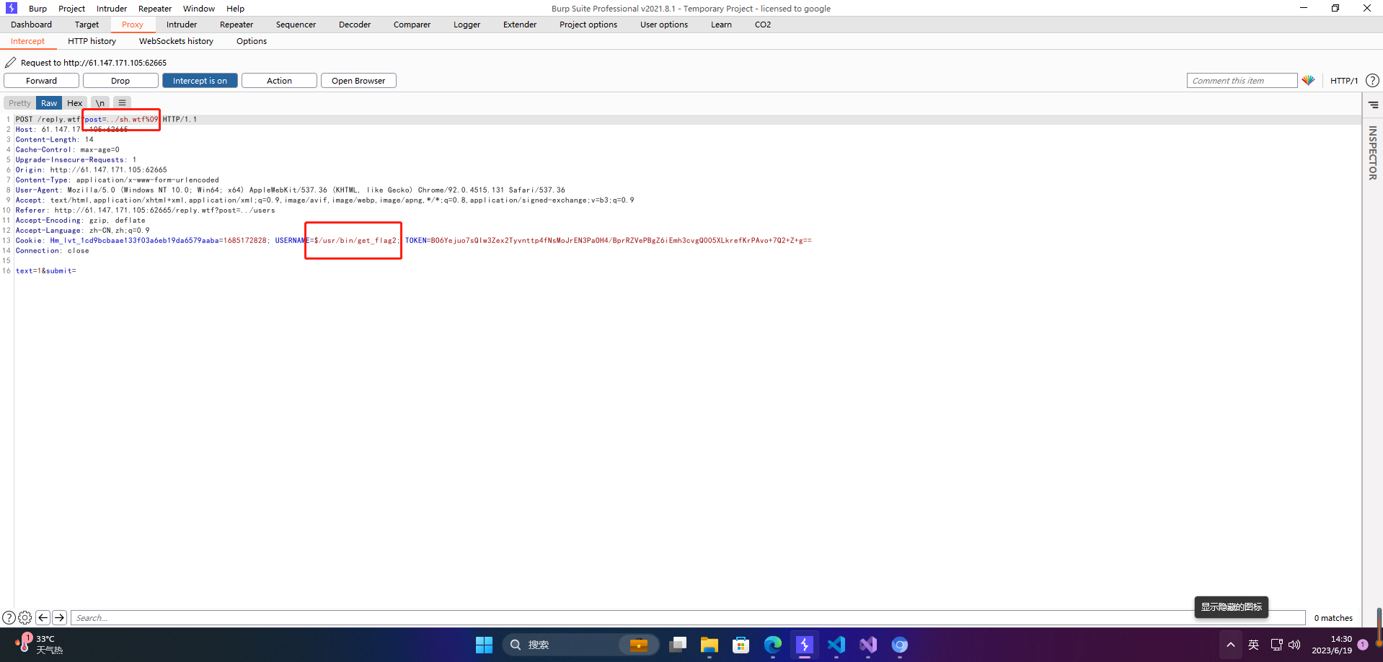Open the Window menu
This screenshot has width=1383, height=662.
point(199,9)
